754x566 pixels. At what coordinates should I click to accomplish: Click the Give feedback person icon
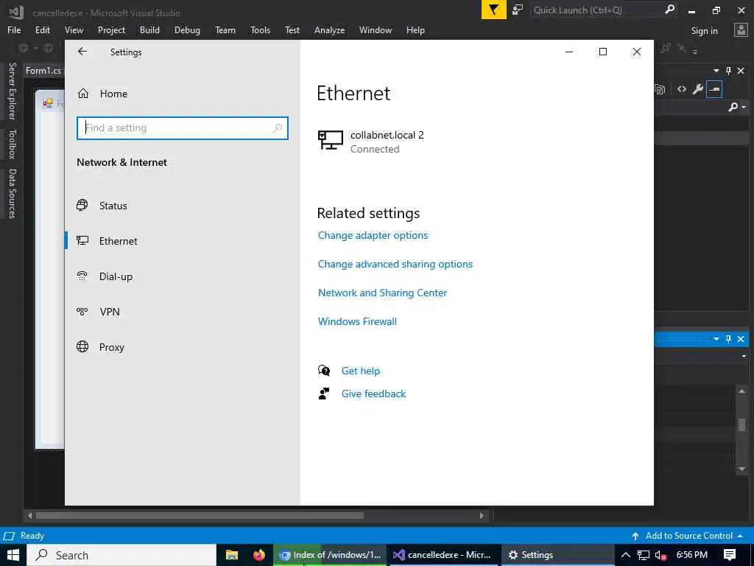324,394
